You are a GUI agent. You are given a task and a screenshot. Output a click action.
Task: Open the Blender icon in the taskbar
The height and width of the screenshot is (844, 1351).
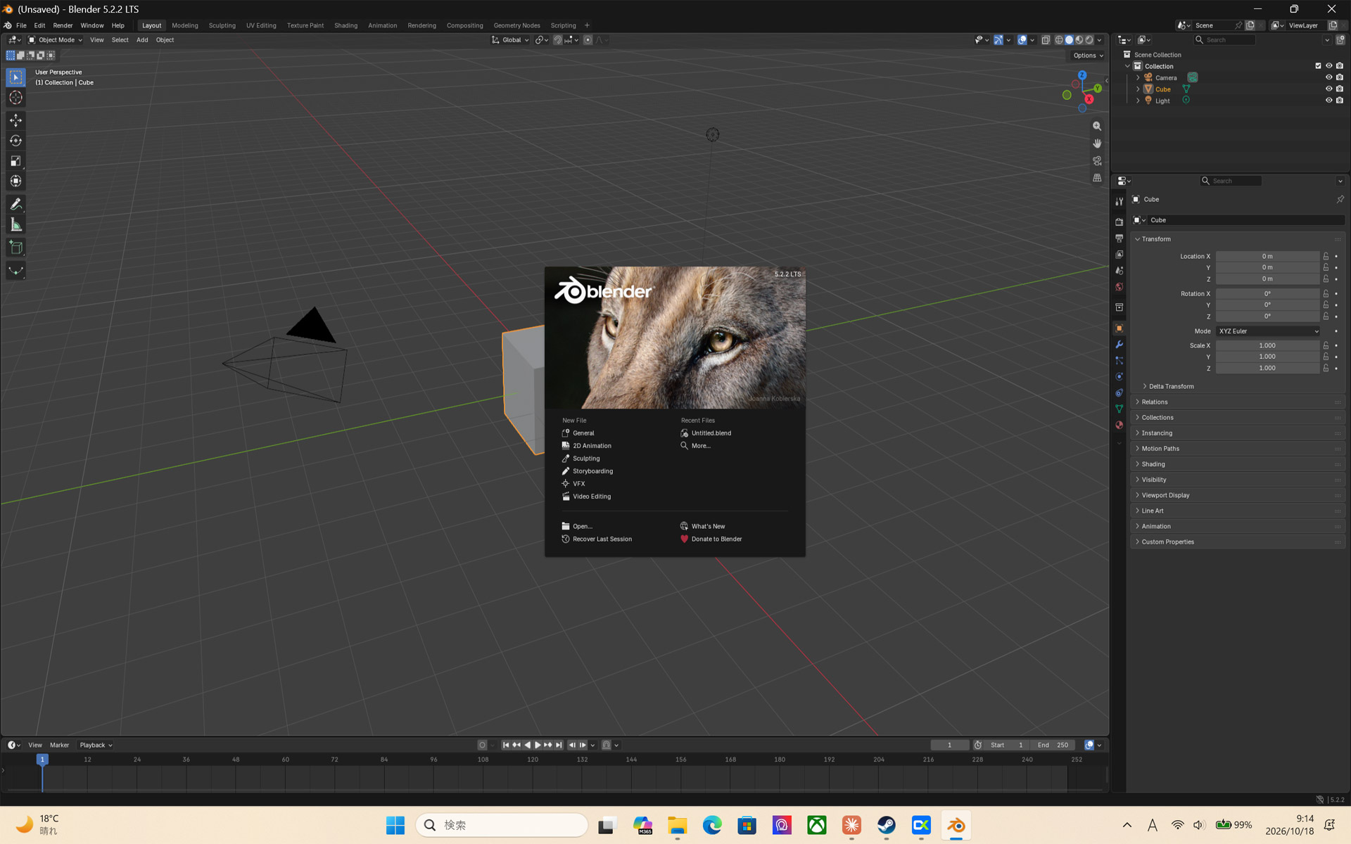click(956, 825)
